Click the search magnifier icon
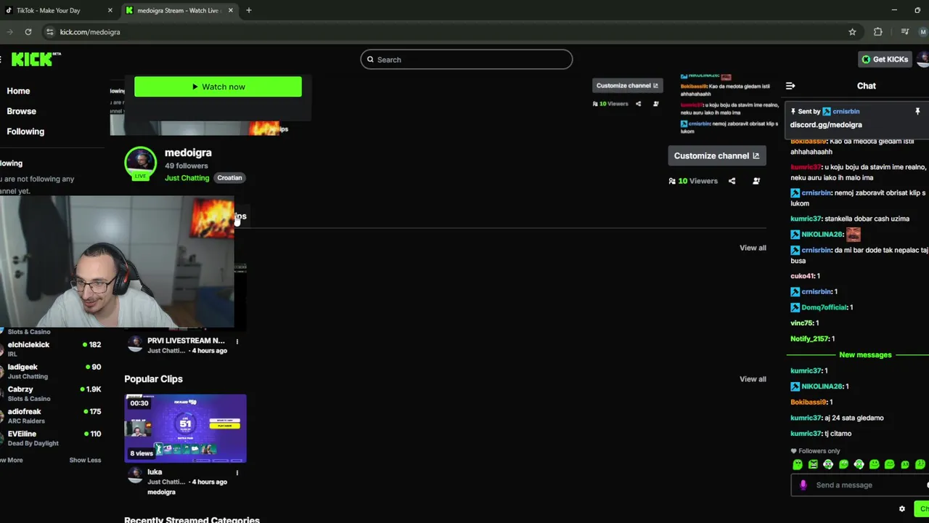 pos(370,60)
